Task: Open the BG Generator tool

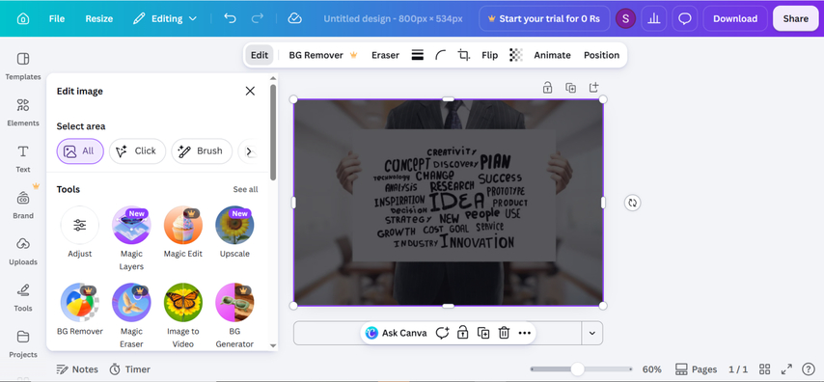Action: coord(234,315)
